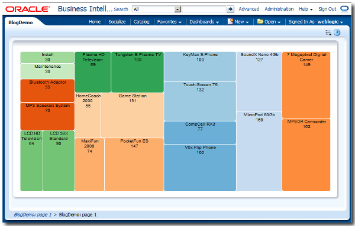Click the CompCell RX3 tile

(200, 133)
